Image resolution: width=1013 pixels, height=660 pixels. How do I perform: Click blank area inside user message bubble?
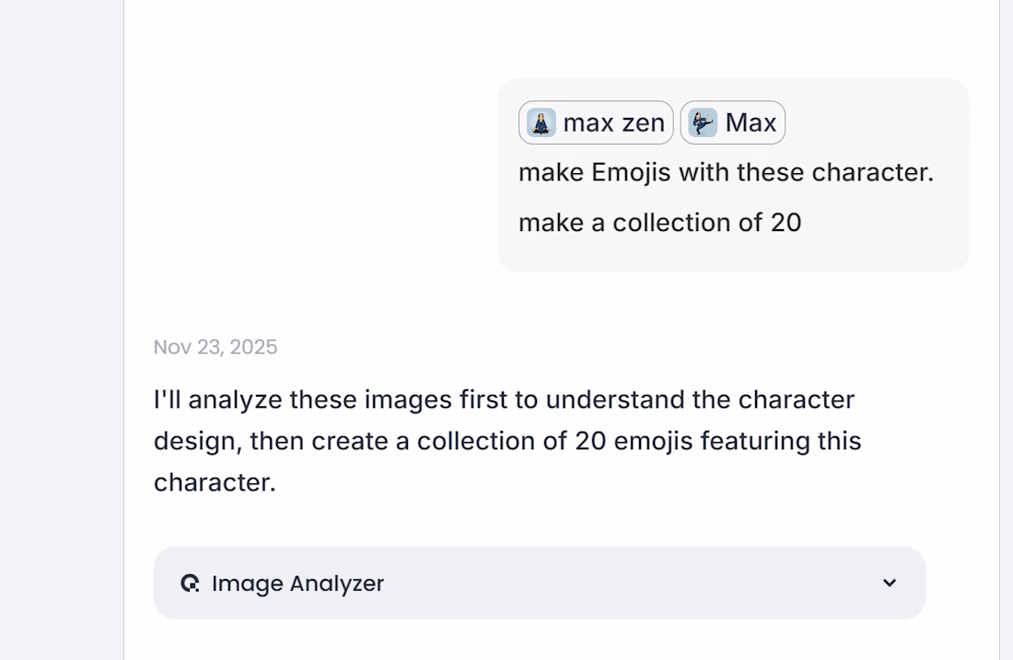coord(875,230)
